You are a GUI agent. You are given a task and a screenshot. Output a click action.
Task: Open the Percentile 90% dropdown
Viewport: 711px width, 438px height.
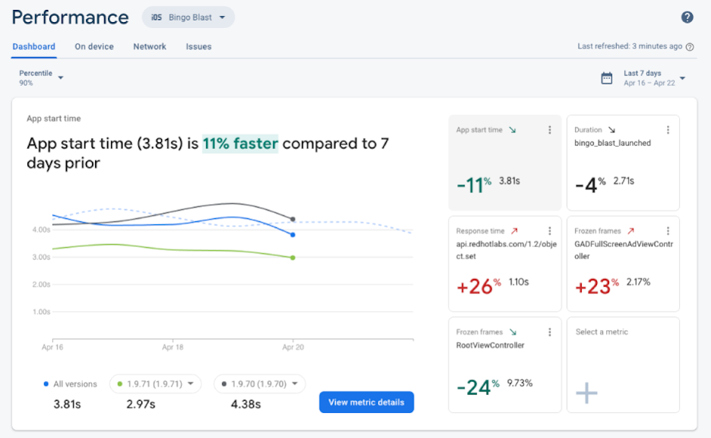(41, 78)
